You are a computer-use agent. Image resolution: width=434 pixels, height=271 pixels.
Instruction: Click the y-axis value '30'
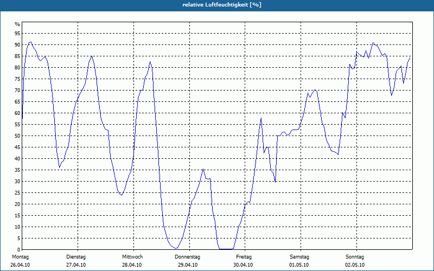coord(17,182)
